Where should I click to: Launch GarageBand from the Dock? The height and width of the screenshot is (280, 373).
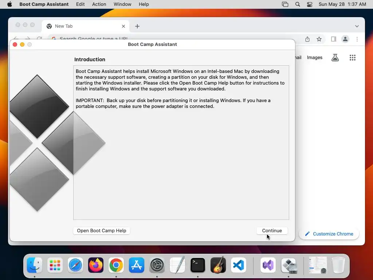[218, 265]
